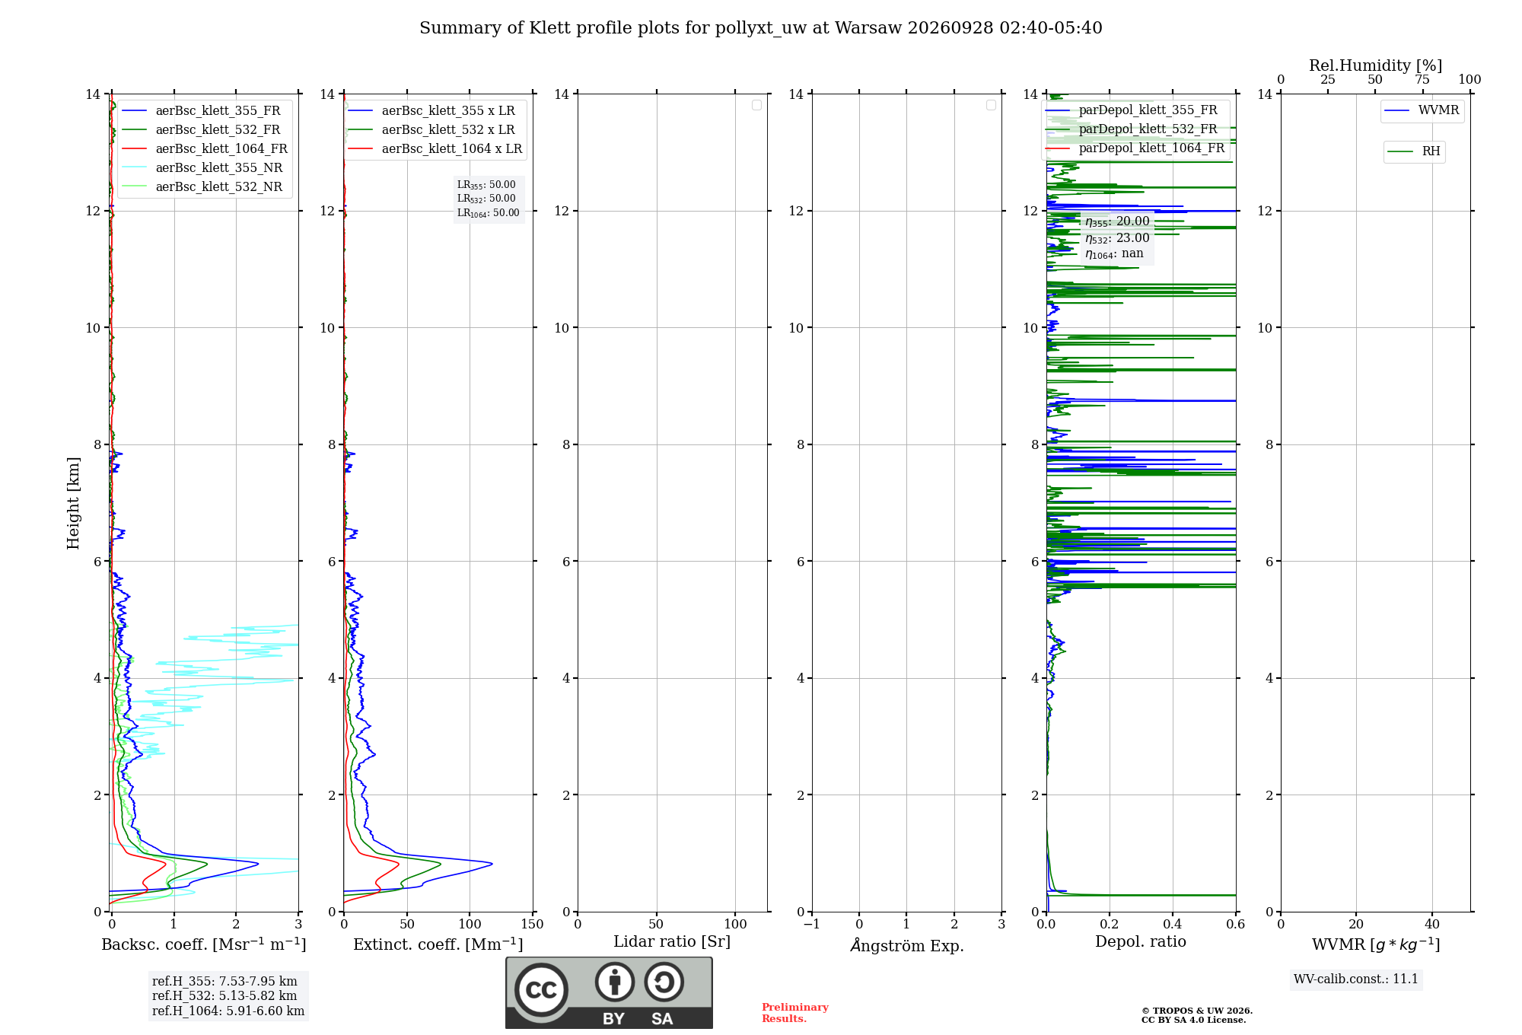Click the η1064: nan annotation
The image size is (1522, 1035).
click(x=1114, y=254)
